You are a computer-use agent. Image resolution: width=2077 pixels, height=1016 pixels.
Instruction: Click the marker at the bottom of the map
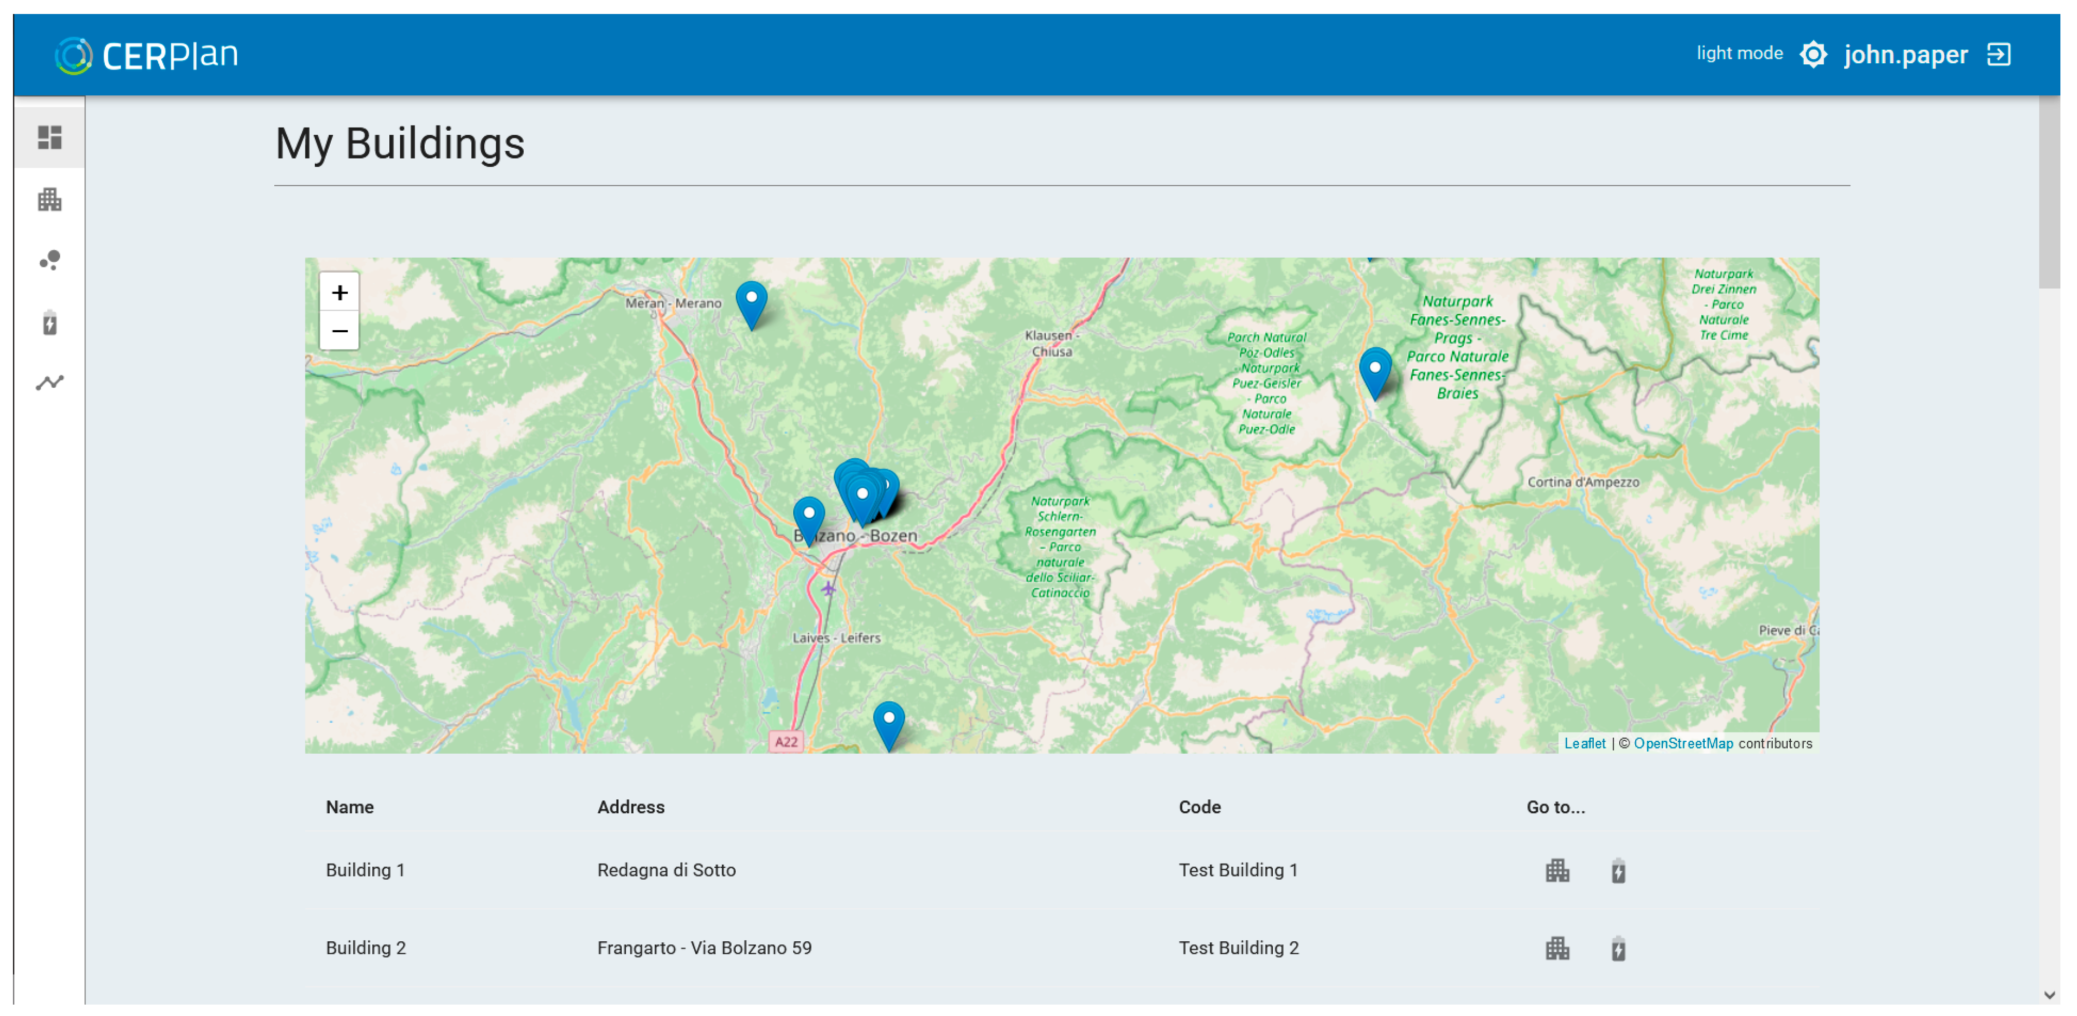889,723
